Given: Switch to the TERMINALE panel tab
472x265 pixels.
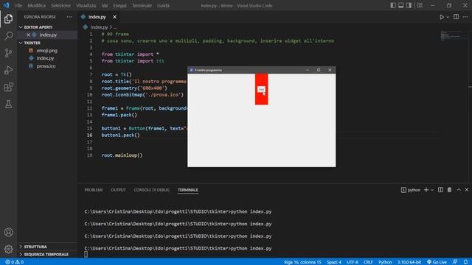Looking at the screenshot, I should click(188, 190).
